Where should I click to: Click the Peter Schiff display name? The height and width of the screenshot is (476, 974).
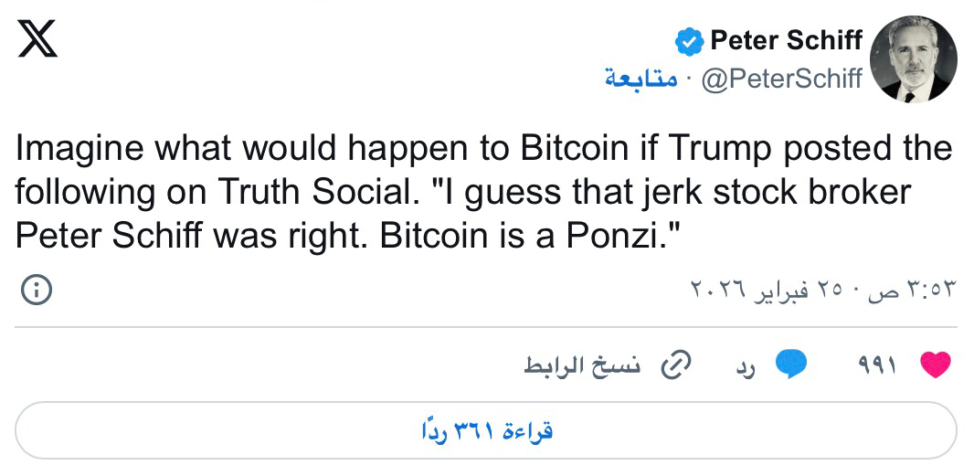tap(786, 40)
